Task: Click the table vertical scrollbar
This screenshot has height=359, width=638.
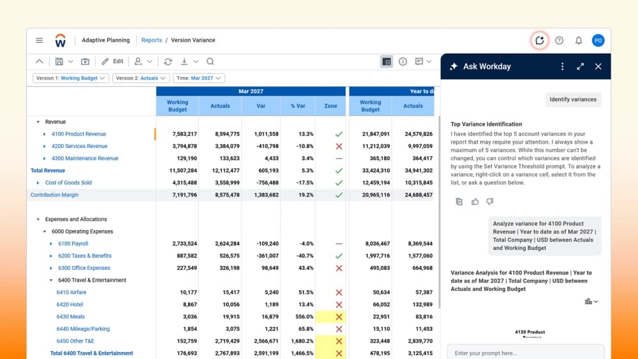Action: 439,212
